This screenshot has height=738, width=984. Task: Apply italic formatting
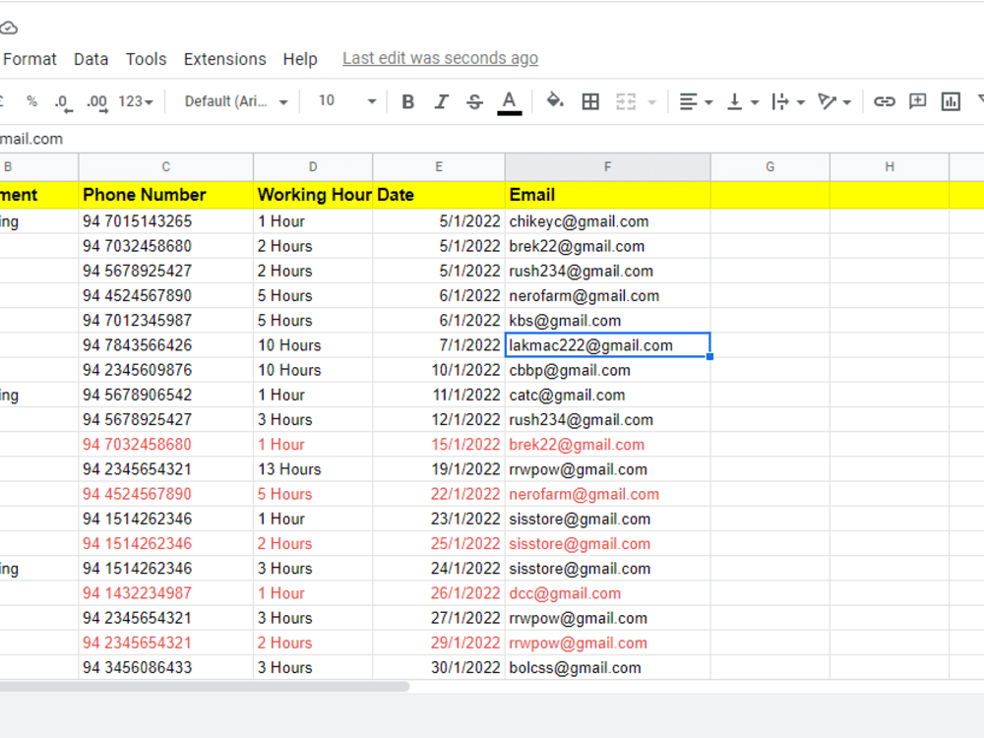(441, 101)
